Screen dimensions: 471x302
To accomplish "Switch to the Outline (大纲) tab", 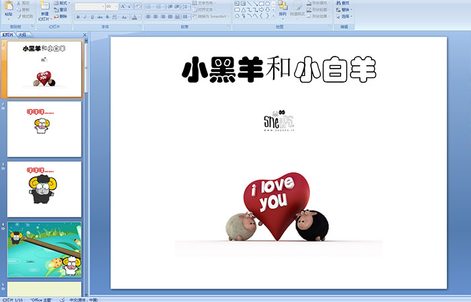I will click(23, 35).
